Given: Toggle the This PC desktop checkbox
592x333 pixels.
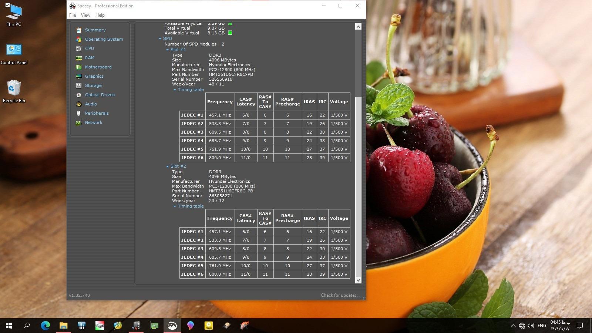Looking at the screenshot, I should [7, 5].
